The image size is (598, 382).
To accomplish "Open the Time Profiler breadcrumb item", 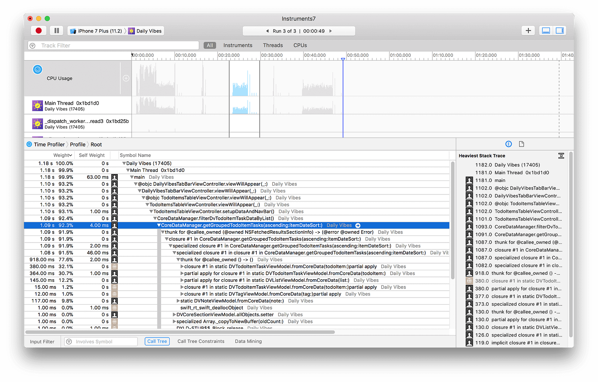I will (46, 145).
